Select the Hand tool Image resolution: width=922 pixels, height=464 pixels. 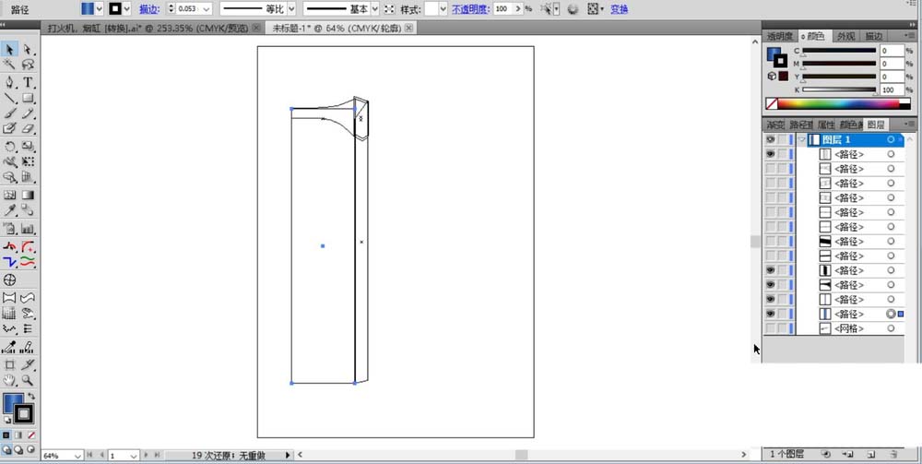pyautogui.click(x=10, y=380)
